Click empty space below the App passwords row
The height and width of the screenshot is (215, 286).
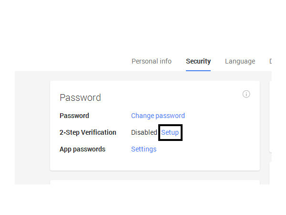154,162
